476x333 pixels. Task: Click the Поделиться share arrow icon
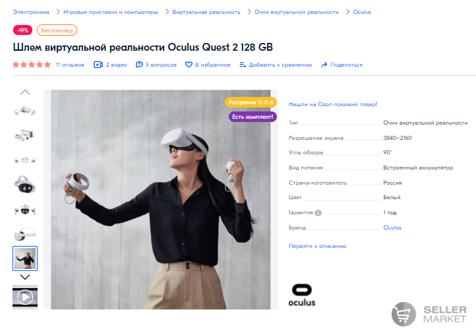point(324,65)
